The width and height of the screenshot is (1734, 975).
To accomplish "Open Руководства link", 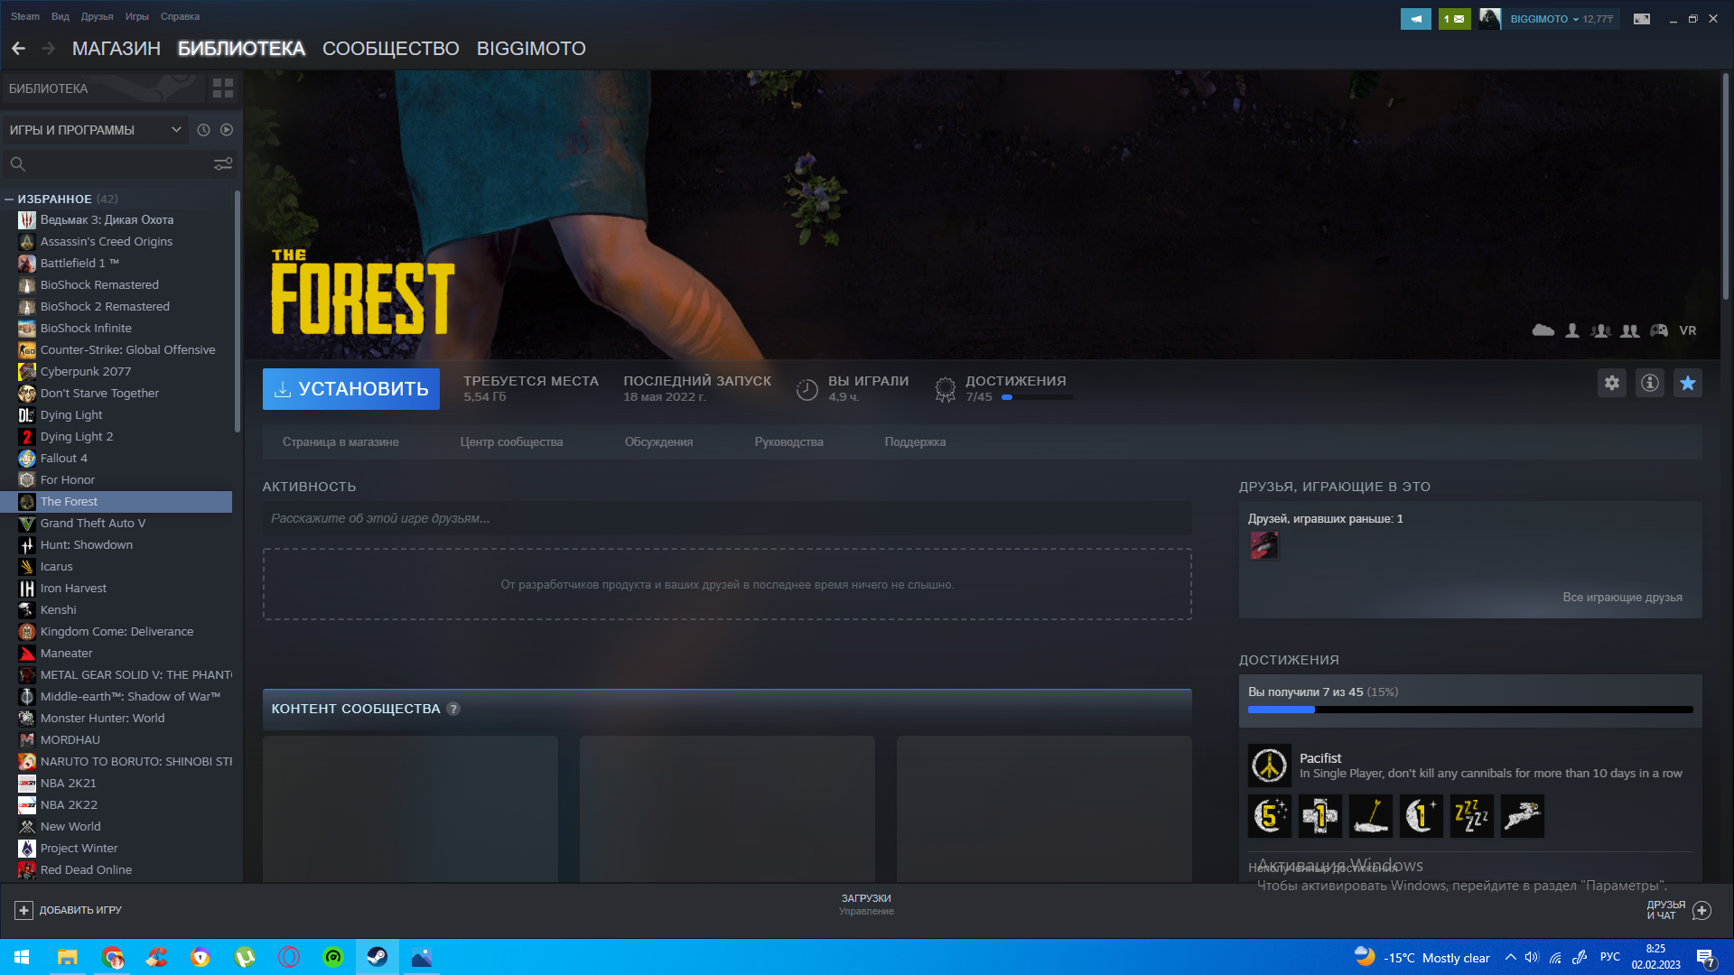I will (789, 442).
